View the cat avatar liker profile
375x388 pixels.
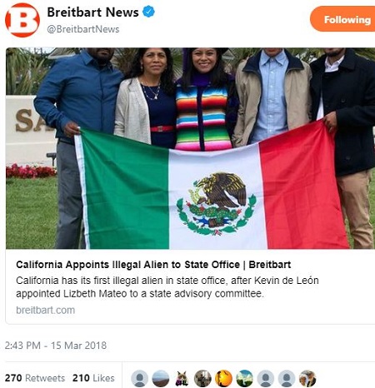[x=182, y=378]
